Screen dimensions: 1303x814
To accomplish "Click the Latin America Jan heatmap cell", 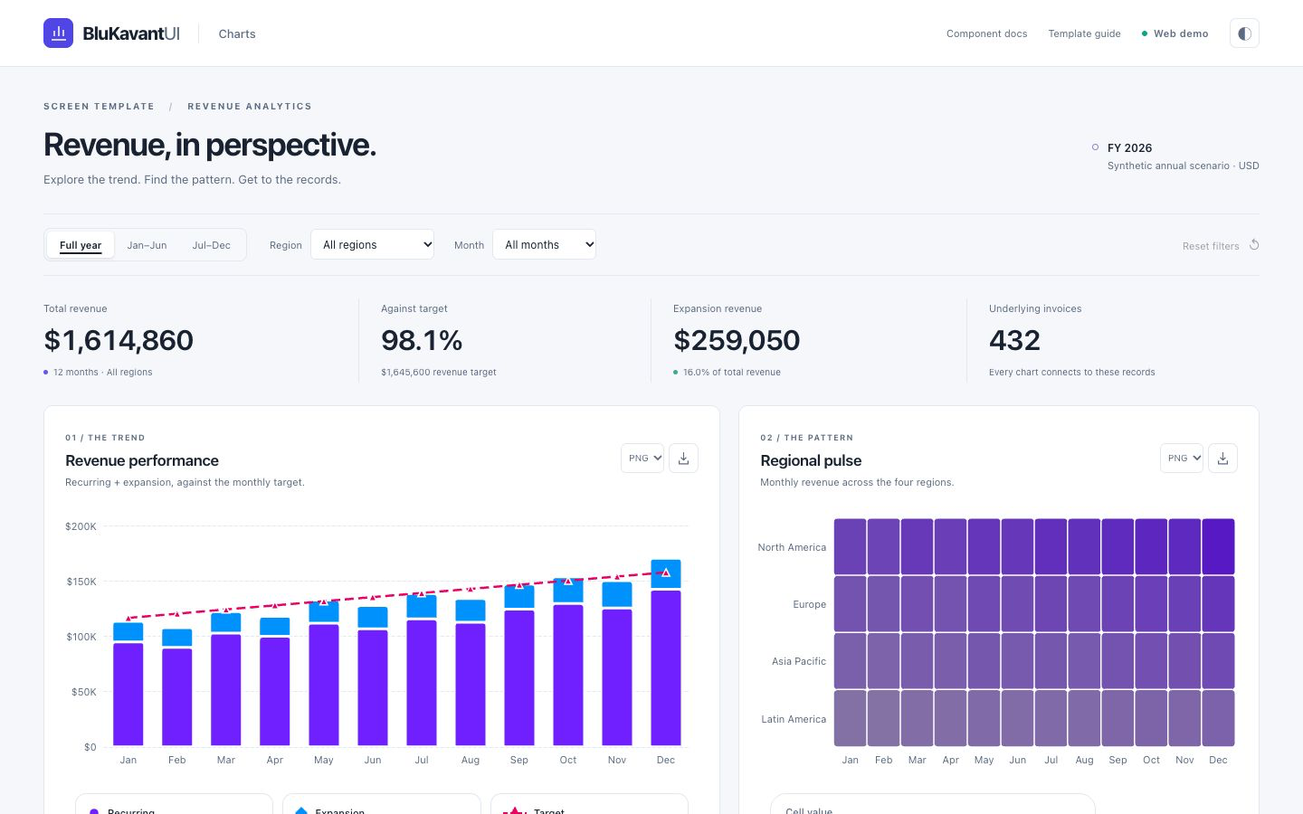I will click(x=850, y=718).
